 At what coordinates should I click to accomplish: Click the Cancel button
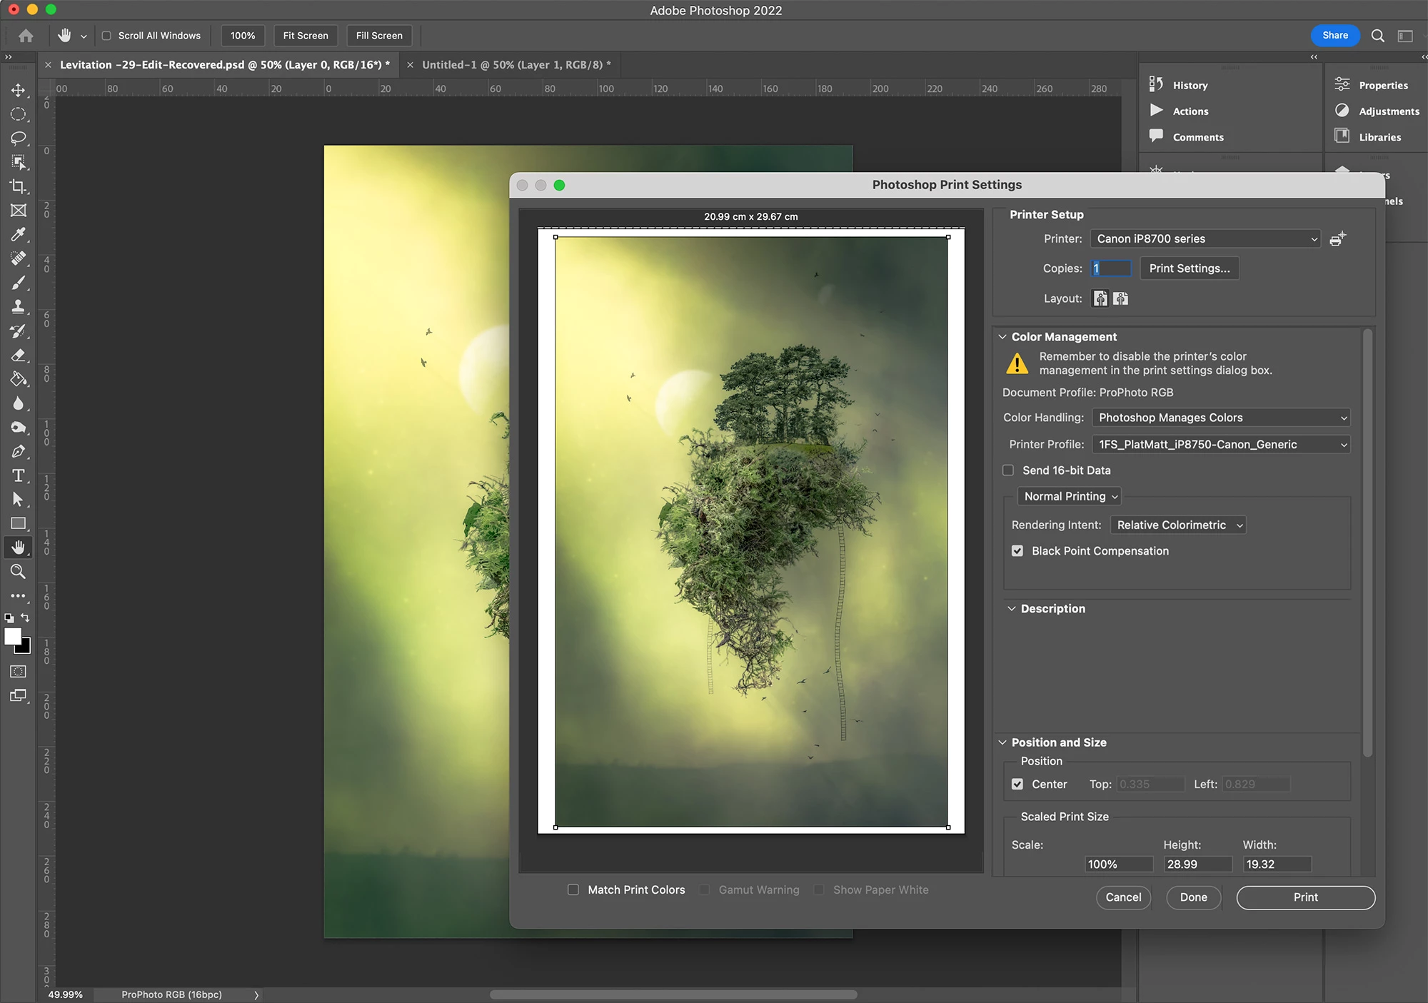pos(1123,897)
